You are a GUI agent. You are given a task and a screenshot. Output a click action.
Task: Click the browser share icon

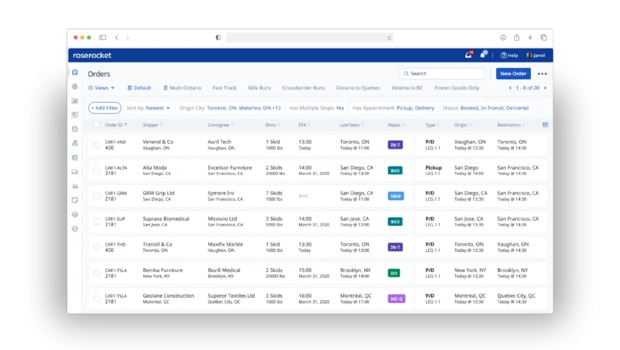click(x=516, y=37)
